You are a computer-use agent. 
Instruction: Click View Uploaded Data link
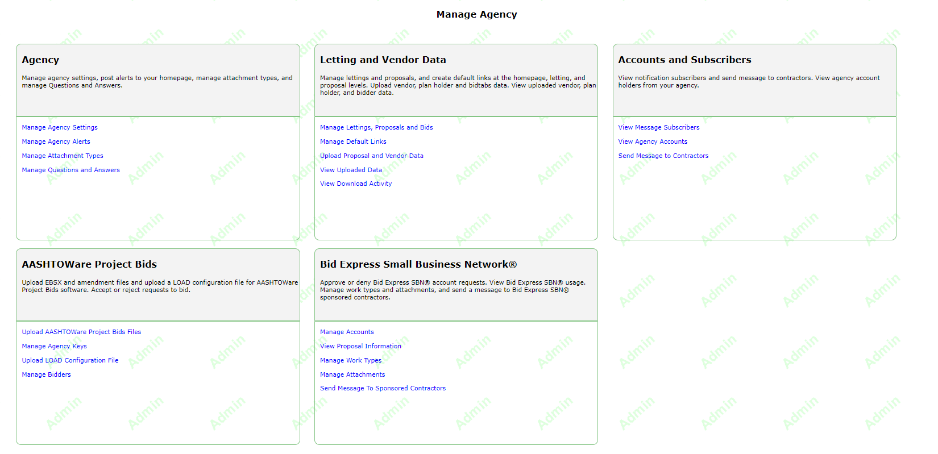pos(351,170)
